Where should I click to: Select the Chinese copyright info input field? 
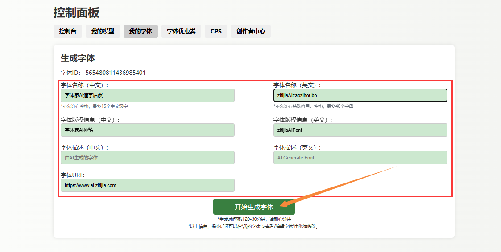(147, 130)
